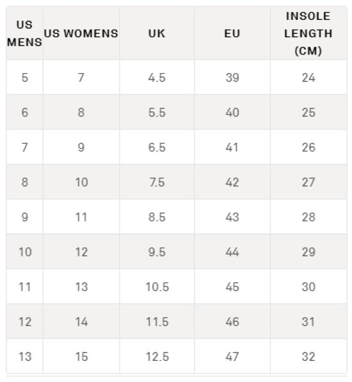This screenshot has height=382, width=352.
Task: Select the UK column header
Action: click(157, 33)
